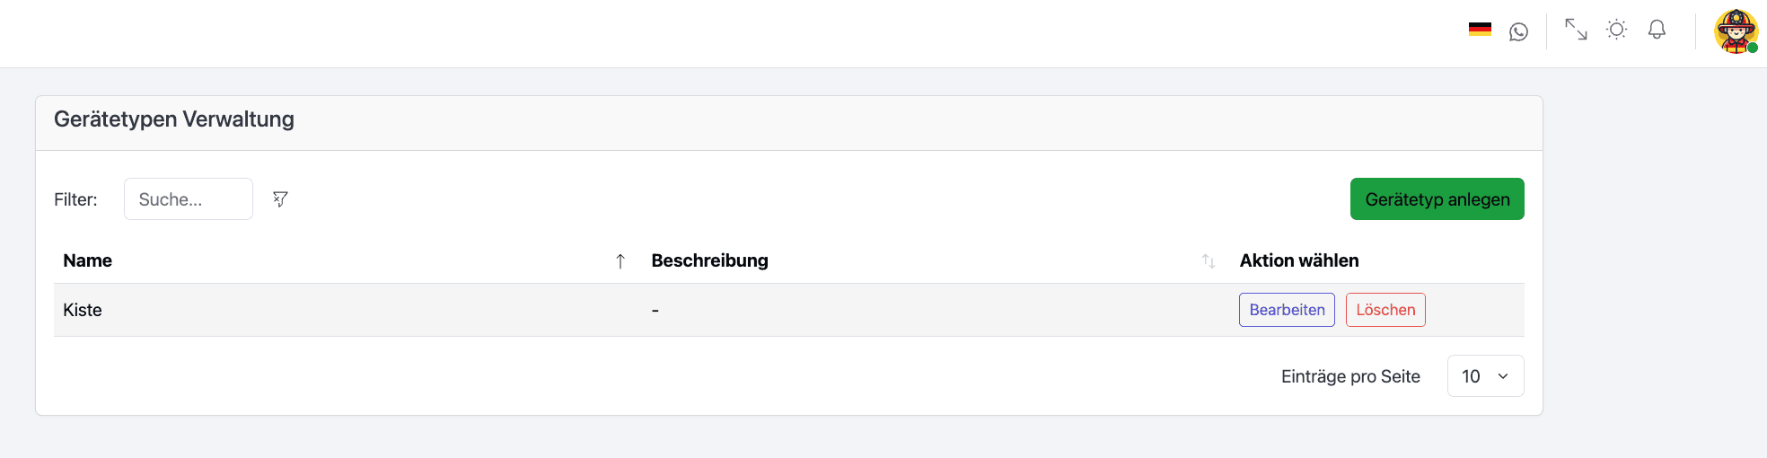Viewport: 1767px width, 458px height.
Task: Open notifications via the bell icon
Action: tap(1657, 30)
